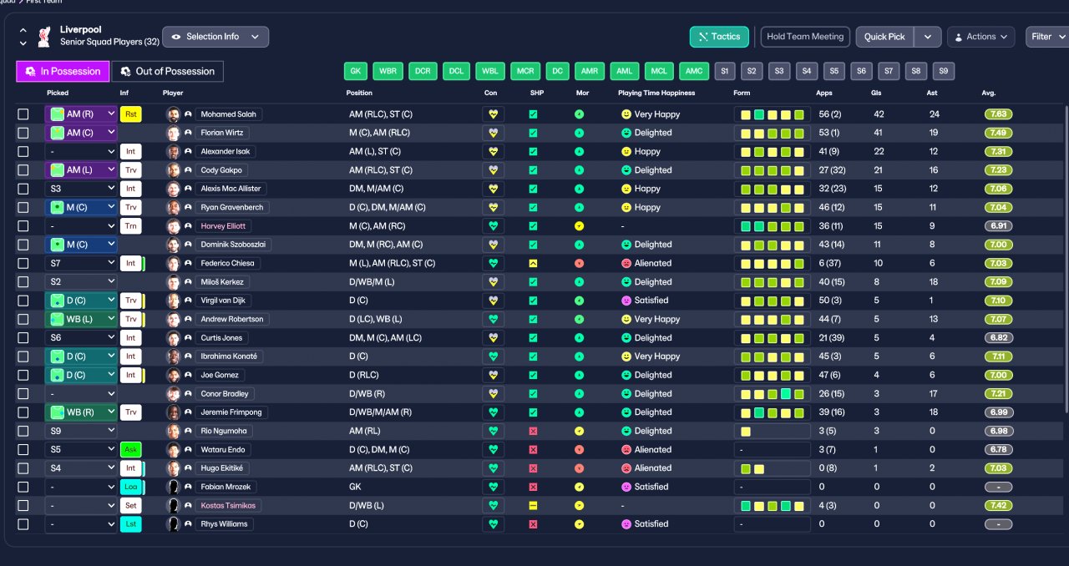
Task: Click Wataru Endo's alienated face icon
Action: pyautogui.click(x=626, y=450)
